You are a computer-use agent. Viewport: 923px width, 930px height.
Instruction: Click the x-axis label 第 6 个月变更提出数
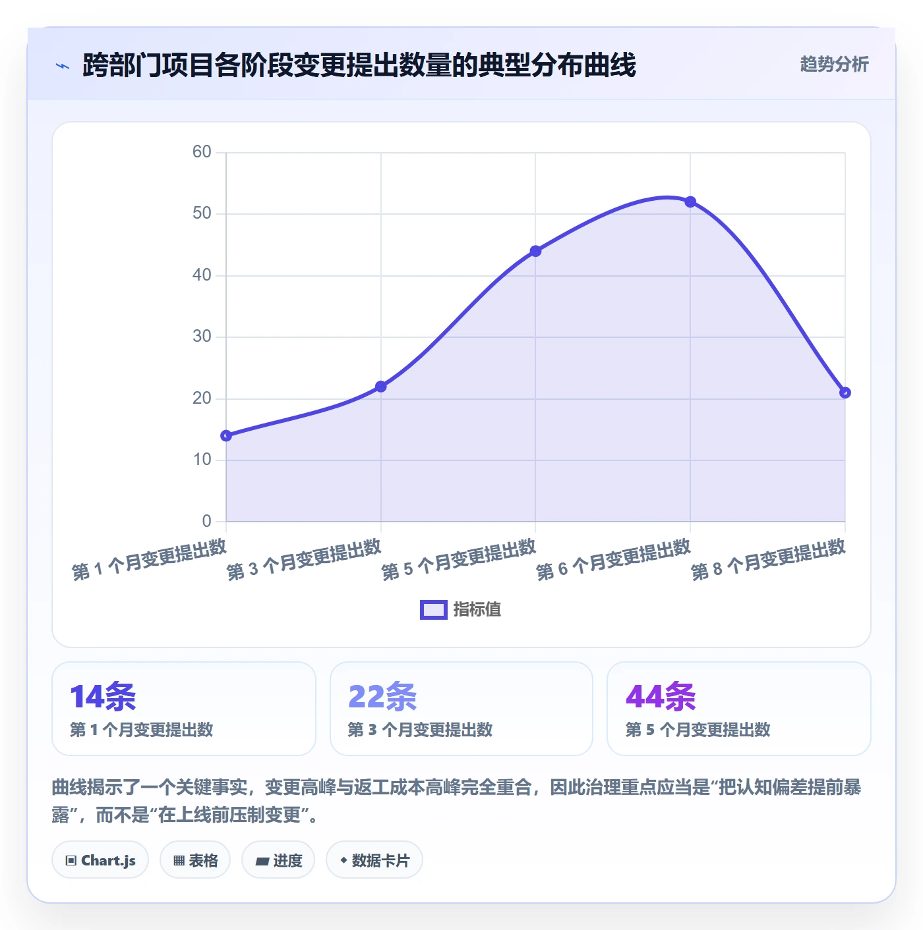(614, 560)
